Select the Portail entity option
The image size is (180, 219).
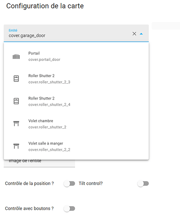76,57
